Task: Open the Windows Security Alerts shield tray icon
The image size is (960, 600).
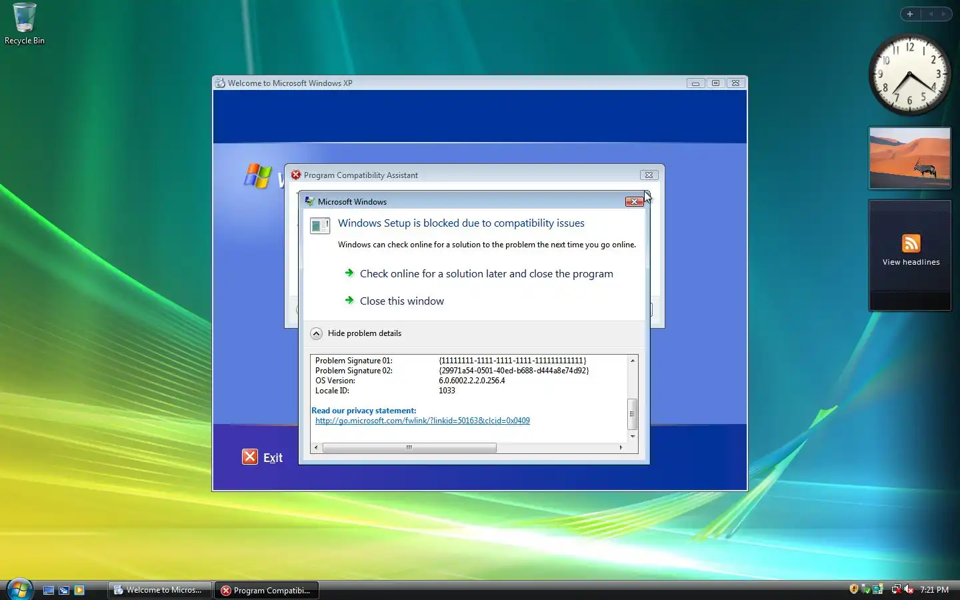Action: 853,589
